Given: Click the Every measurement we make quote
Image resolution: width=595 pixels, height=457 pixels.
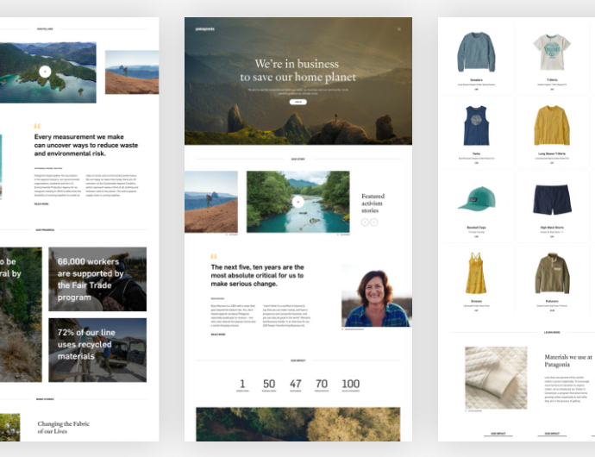Looking at the screenshot, I should coord(86,145).
